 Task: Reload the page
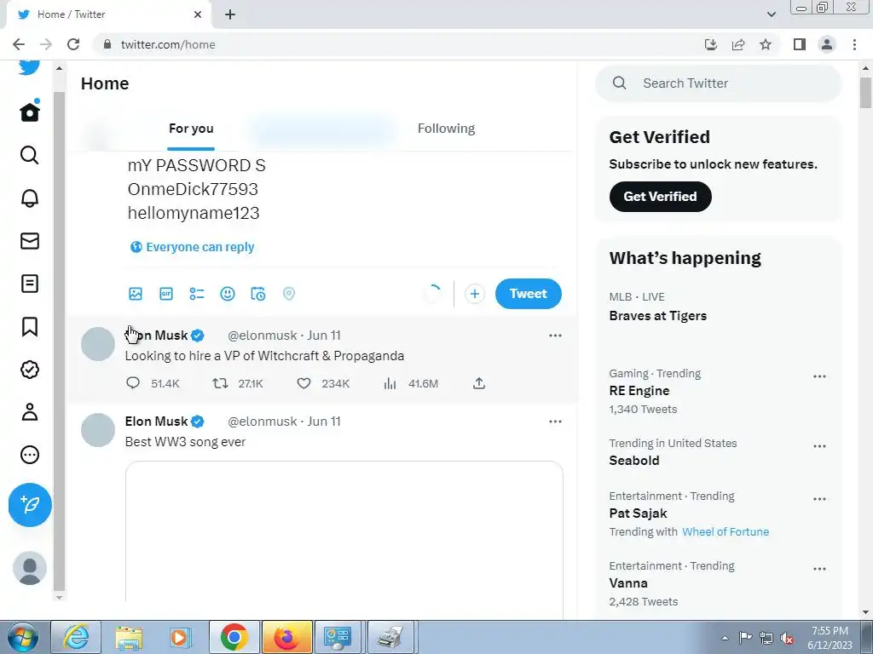coord(73,44)
